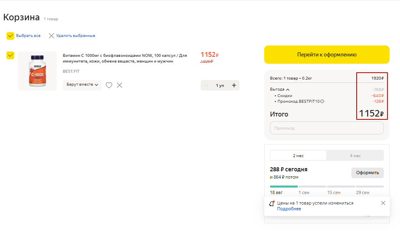
Task: Increase quantity with the plus button
Action: pos(234,85)
